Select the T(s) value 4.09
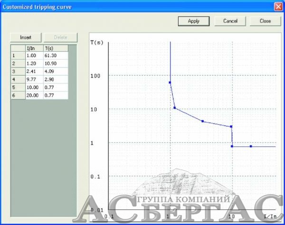Screen dimensions: 285x225 tap(55, 71)
